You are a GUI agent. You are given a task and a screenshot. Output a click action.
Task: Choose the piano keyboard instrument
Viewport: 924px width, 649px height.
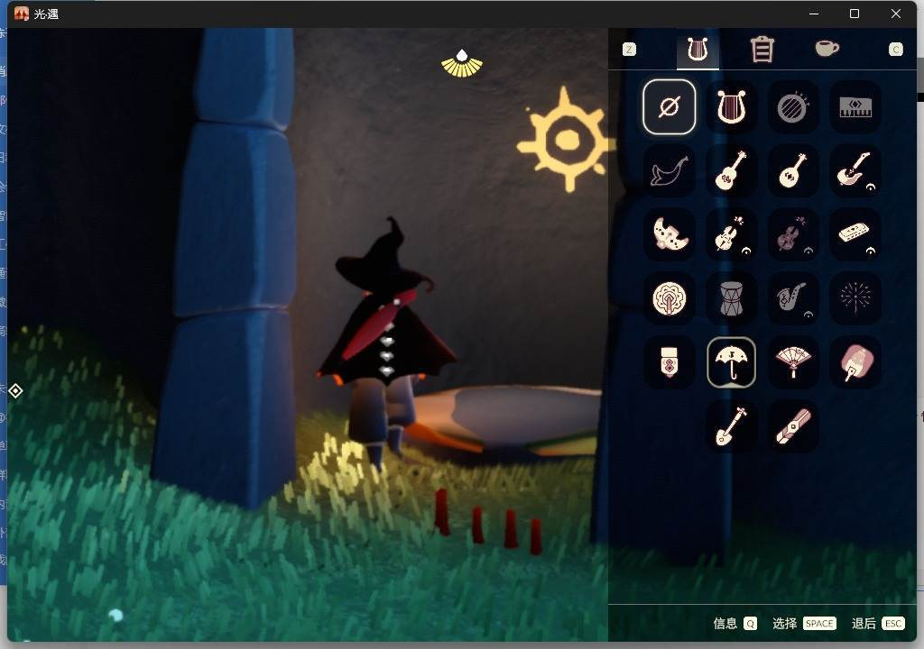point(855,107)
